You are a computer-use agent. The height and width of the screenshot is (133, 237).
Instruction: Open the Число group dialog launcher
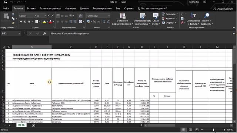pyautogui.click(x=109, y=27)
